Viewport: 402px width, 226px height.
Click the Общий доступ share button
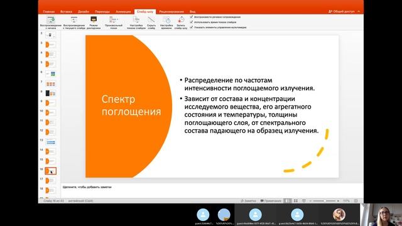[342, 11]
